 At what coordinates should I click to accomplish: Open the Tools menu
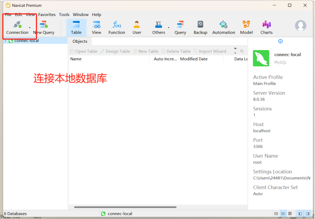[64, 15]
